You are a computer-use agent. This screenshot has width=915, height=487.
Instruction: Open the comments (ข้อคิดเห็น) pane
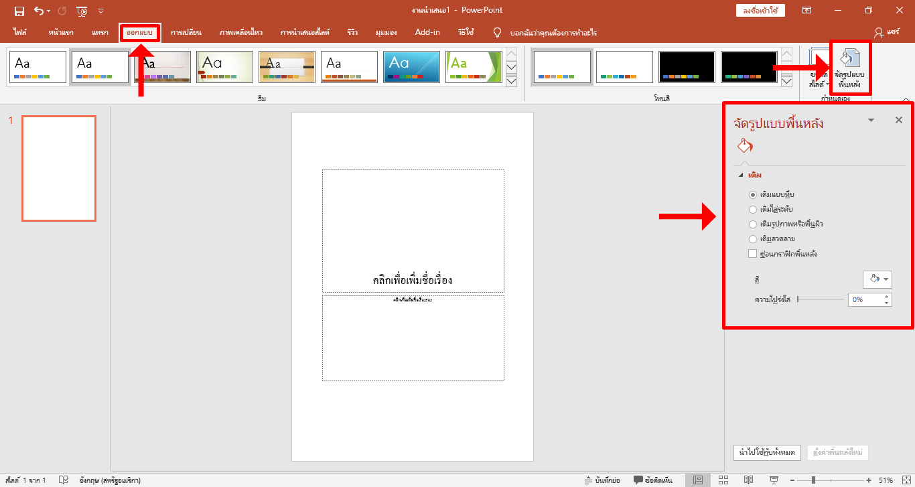653,480
